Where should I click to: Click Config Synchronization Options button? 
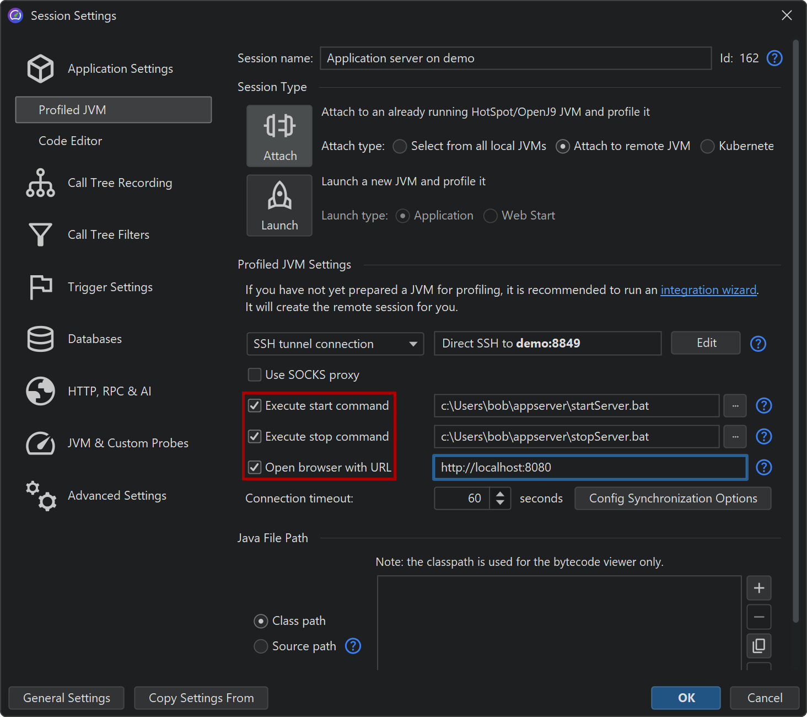672,499
